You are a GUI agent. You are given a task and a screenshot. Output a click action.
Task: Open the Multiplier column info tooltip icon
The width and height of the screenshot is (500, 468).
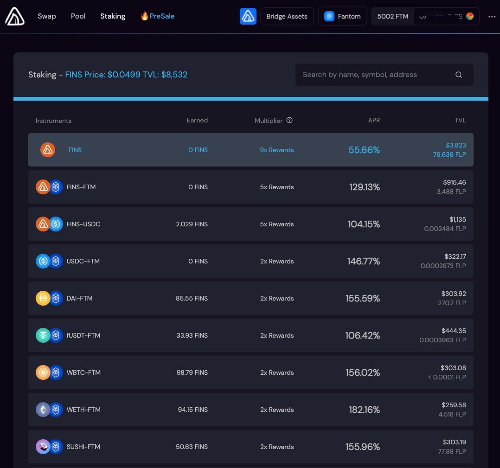click(289, 120)
